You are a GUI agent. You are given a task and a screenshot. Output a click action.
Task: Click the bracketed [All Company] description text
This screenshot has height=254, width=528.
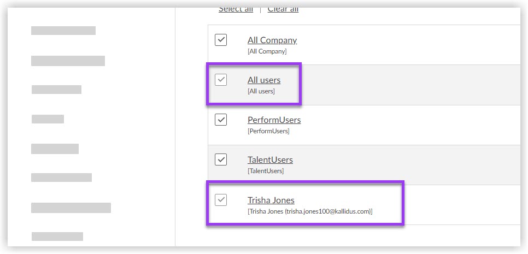coord(267,51)
